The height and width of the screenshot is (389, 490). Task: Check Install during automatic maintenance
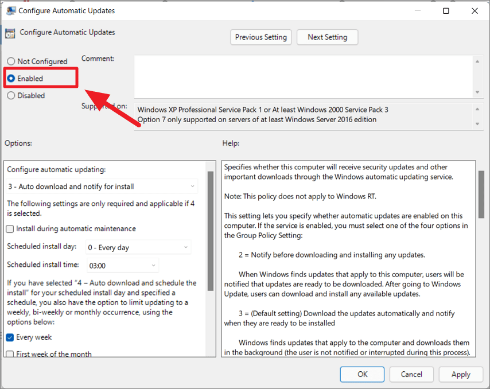10,229
